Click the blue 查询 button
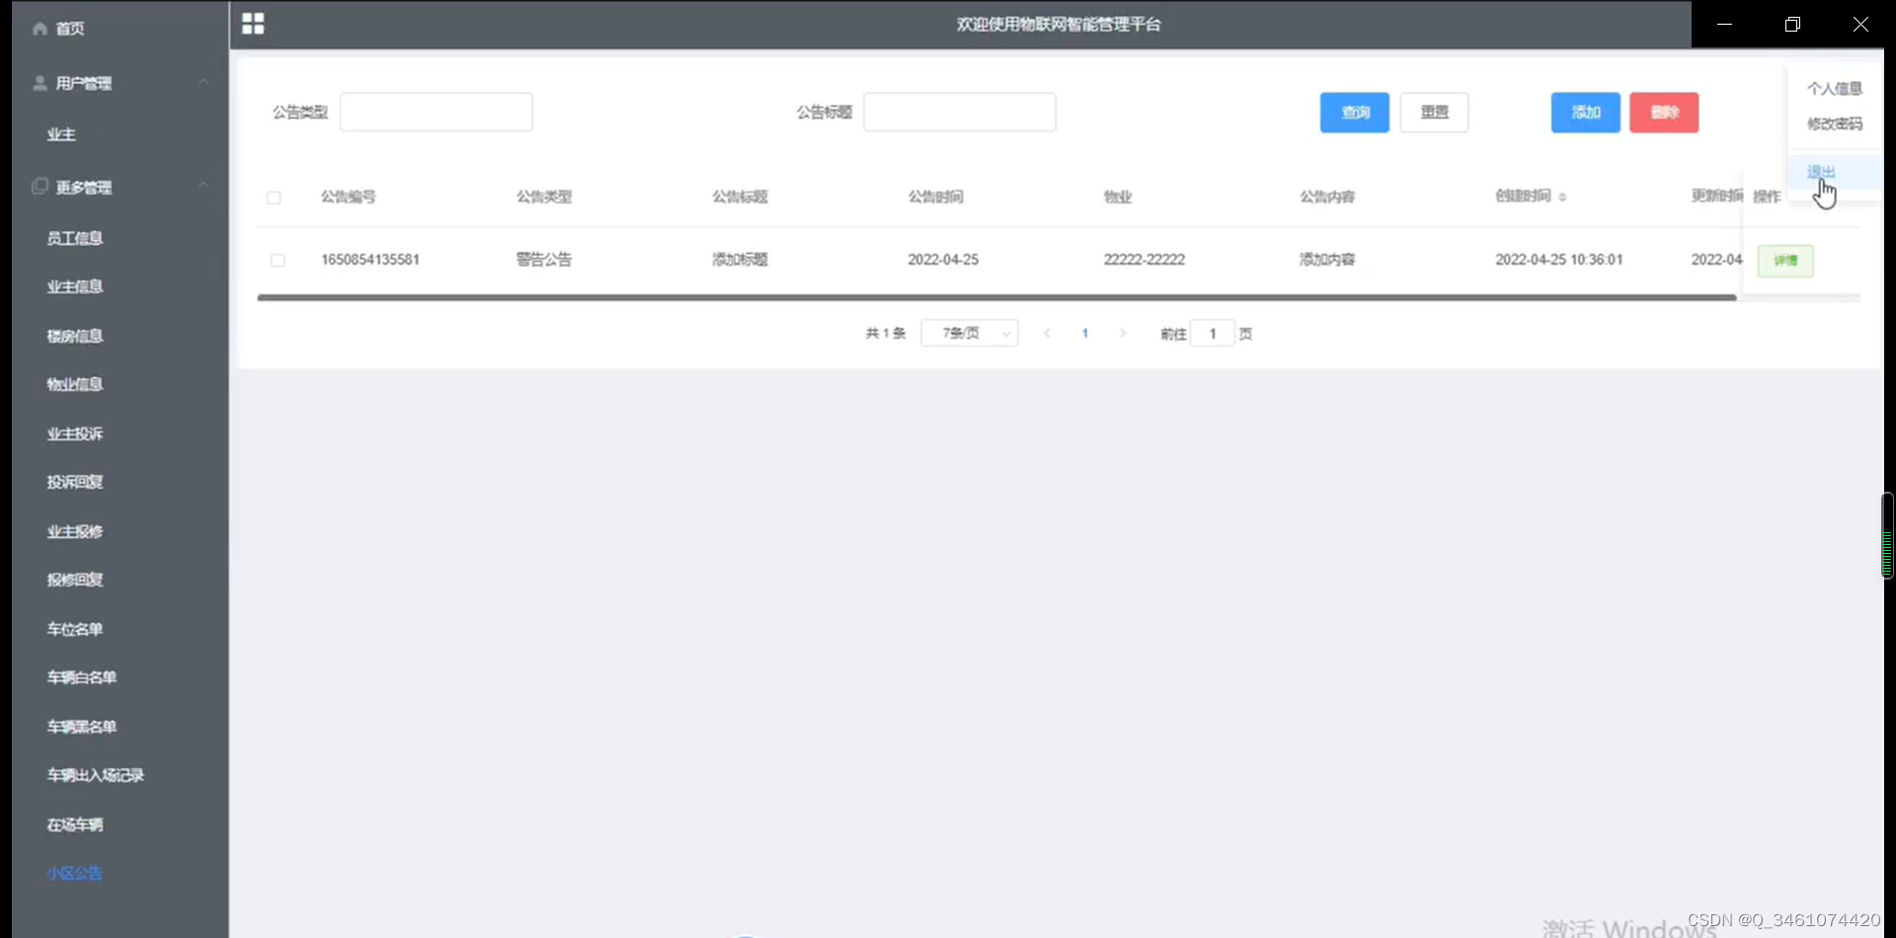 pyautogui.click(x=1355, y=113)
